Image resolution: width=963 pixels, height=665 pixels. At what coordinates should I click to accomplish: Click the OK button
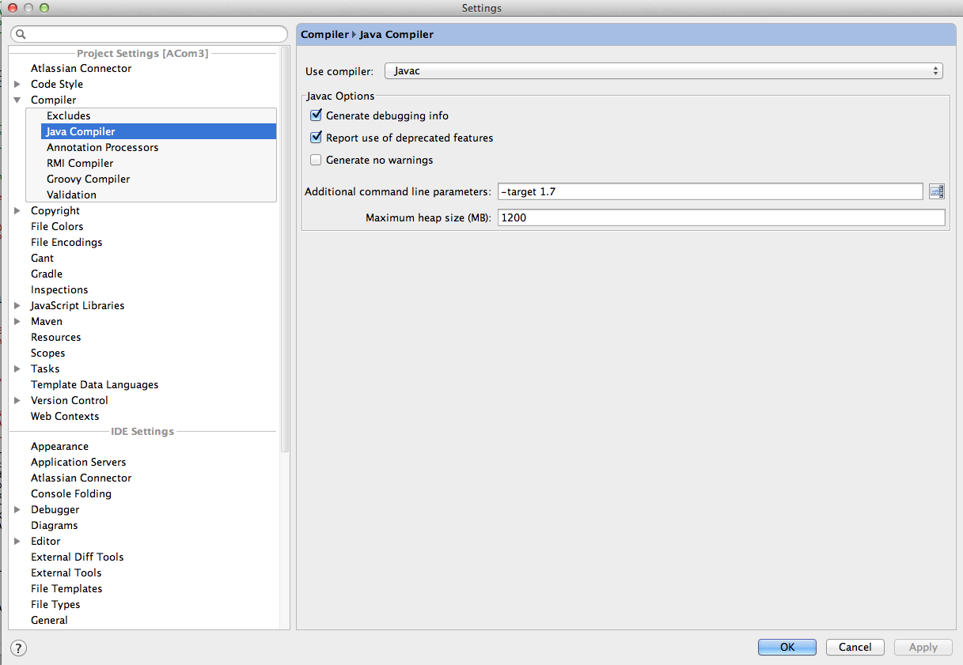tap(786, 647)
